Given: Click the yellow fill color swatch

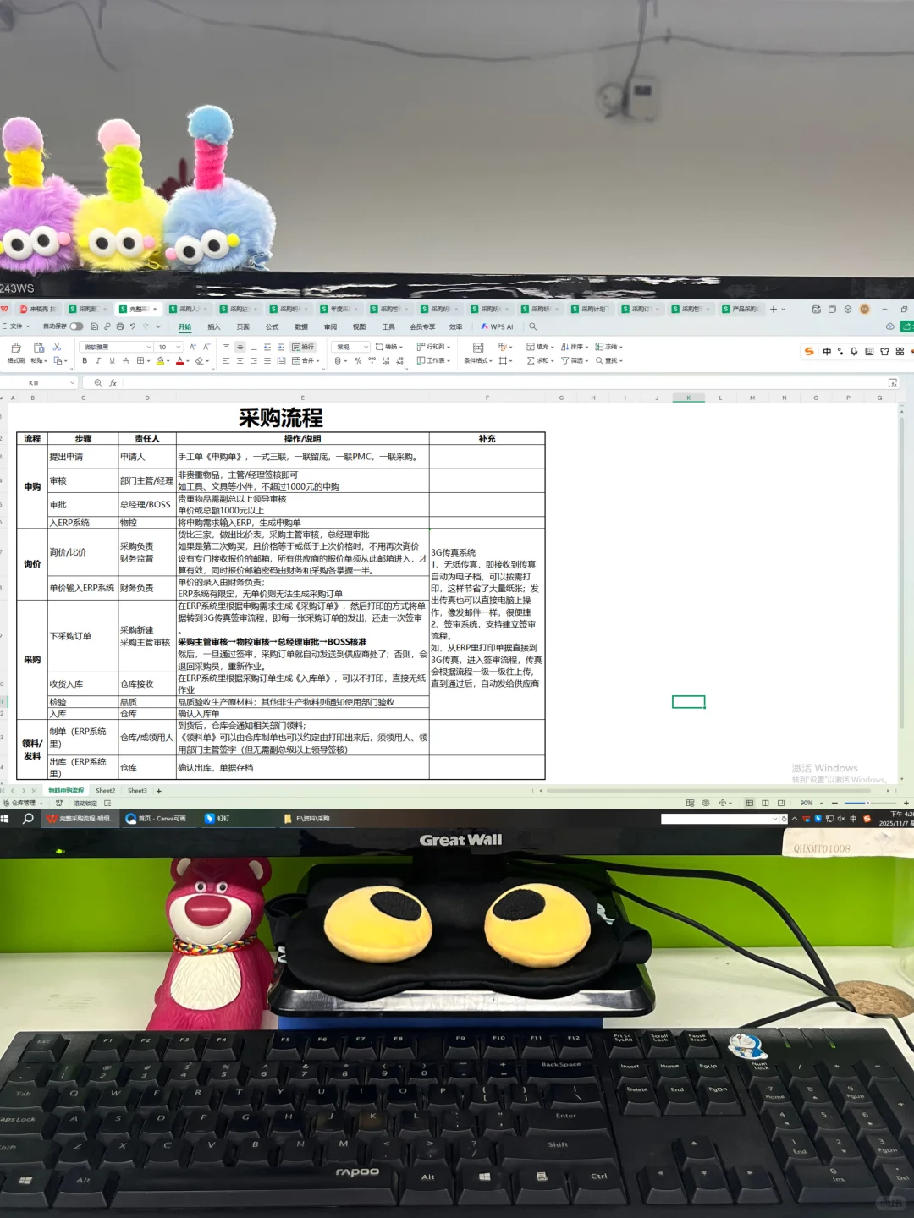Looking at the screenshot, I should point(160,361).
